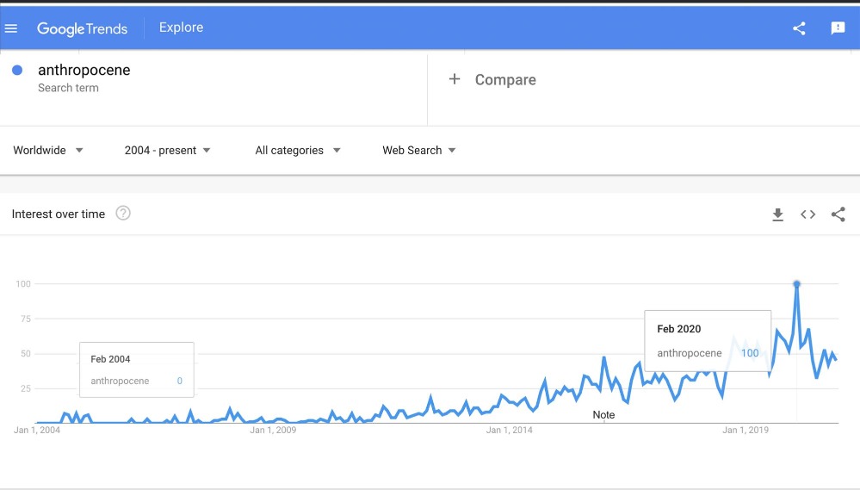The image size is (860, 490).
Task: Click the share icon in header
Action: [x=799, y=28]
